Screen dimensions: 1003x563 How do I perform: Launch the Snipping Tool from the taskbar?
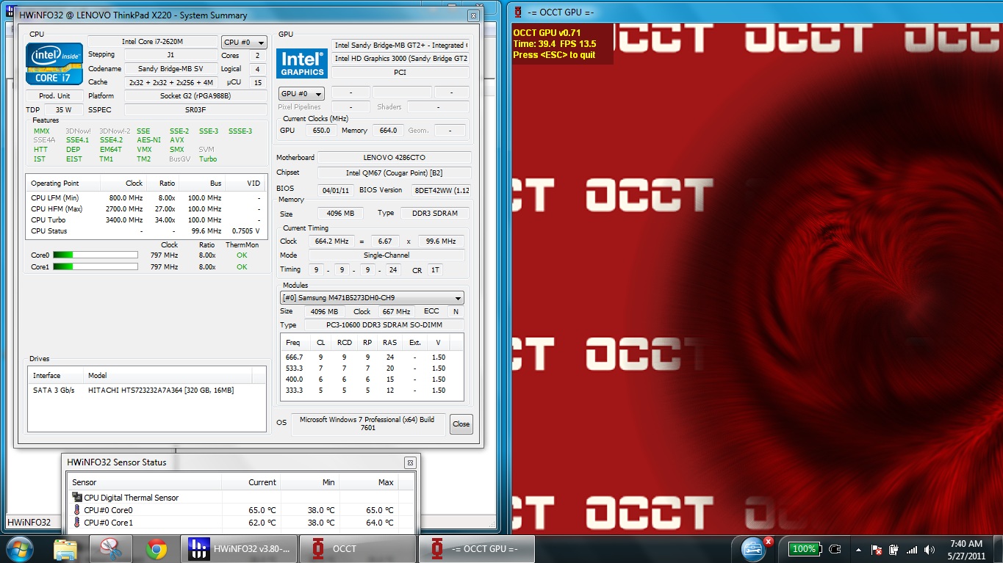coord(111,549)
